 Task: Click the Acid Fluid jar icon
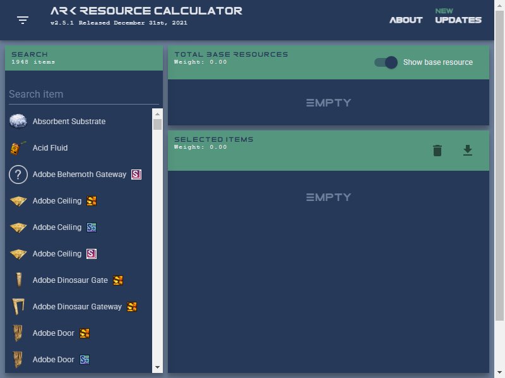pyautogui.click(x=18, y=148)
